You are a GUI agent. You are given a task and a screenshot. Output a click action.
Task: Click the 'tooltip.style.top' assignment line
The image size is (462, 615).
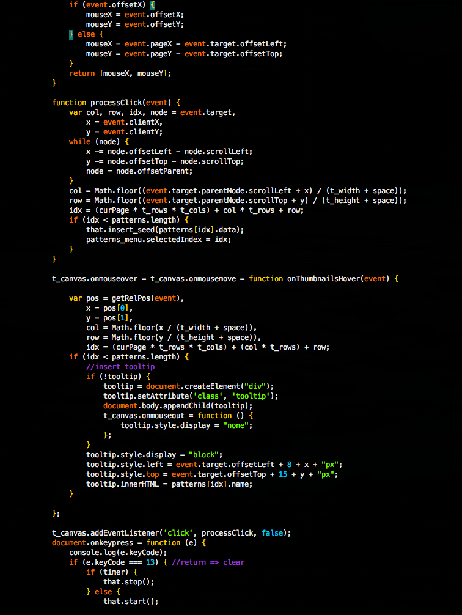click(x=212, y=474)
